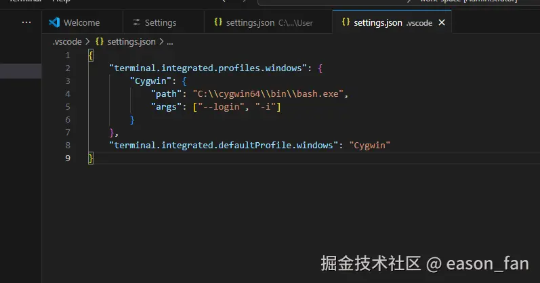
Task: Click the "Cygwin" value on line 8
Action: [369, 146]
